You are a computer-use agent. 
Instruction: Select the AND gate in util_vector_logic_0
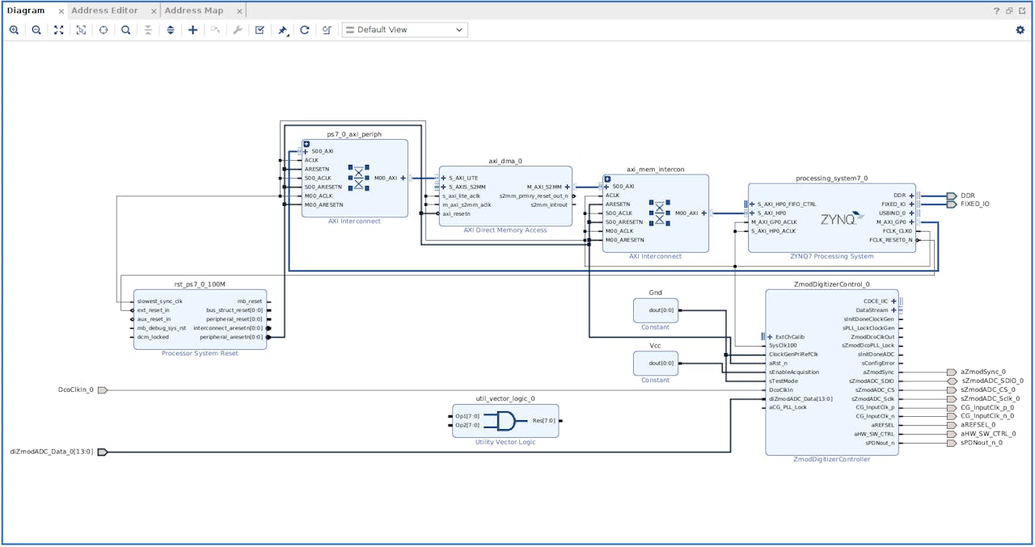coord(507,420)
